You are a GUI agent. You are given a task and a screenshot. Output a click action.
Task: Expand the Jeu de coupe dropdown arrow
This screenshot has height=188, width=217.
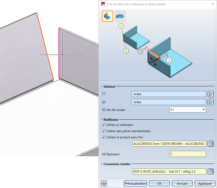click(x=203, y=110)
